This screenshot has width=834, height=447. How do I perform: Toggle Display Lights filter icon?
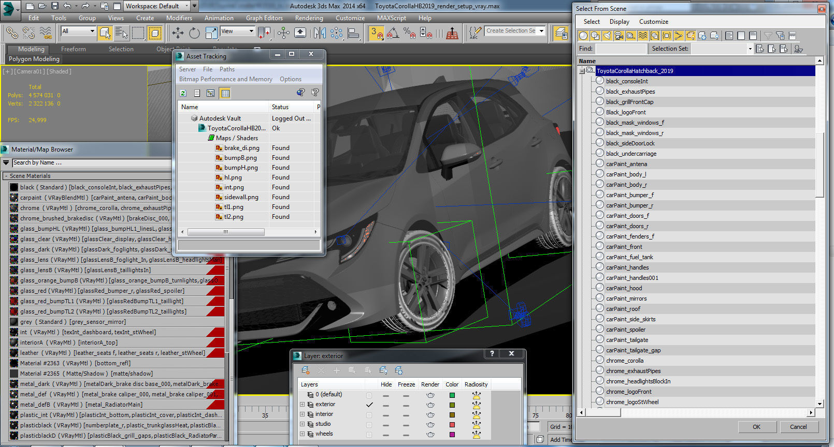click(x=607, y=36)
